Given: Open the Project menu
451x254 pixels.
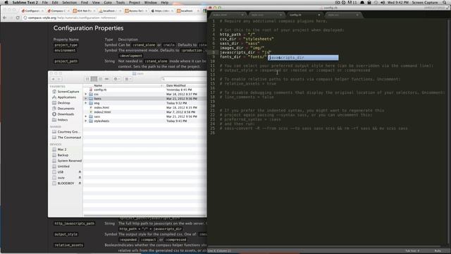Looking at the screenshot, I should pos(135,2).
